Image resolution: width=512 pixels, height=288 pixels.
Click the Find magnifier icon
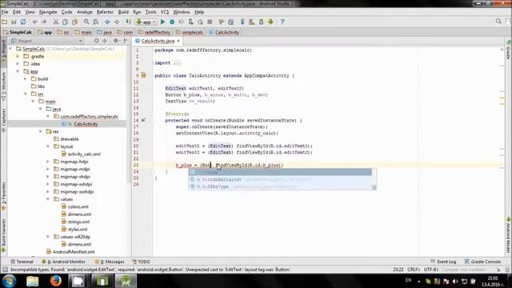coord(86,22)
